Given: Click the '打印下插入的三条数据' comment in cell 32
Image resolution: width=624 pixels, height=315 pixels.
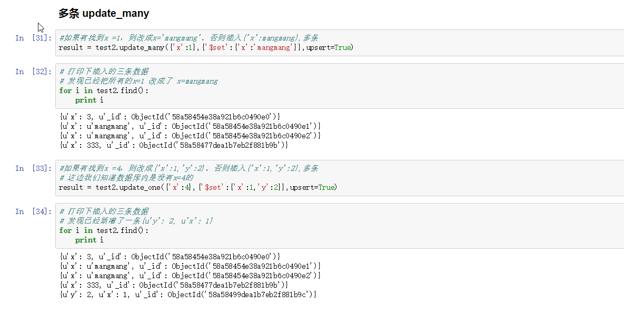Looking at the screenshot, I should [104, 72].
